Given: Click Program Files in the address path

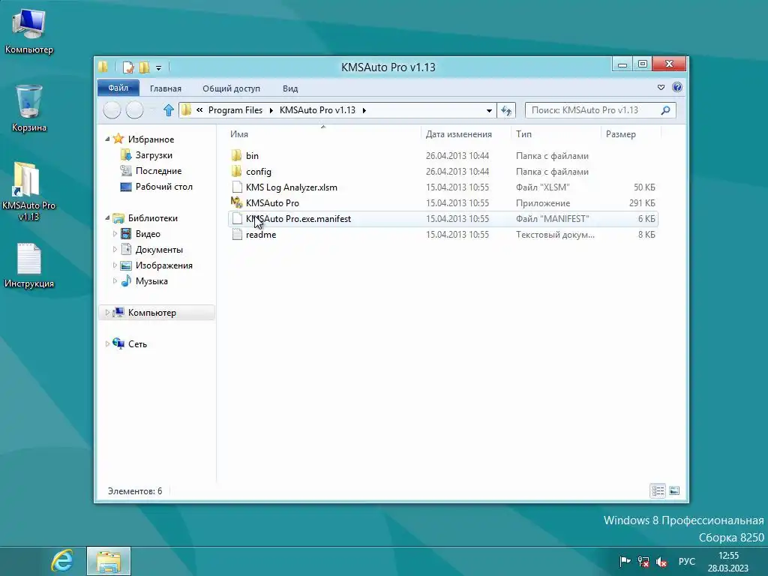Looking at the screenshot, I should [x=235, y=110].
